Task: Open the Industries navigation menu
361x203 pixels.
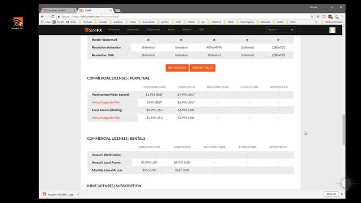Action: coord(133,30)
